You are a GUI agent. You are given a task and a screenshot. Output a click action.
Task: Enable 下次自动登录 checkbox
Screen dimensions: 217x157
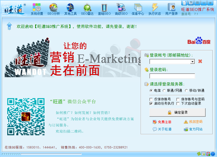click(178, 104)
